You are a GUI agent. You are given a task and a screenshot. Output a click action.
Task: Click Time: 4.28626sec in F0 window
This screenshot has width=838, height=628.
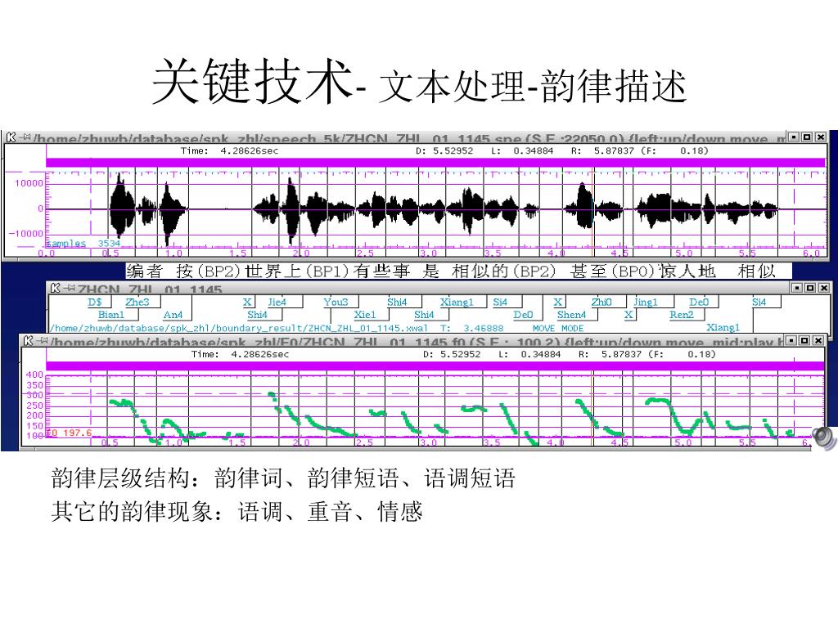point(240,354)
